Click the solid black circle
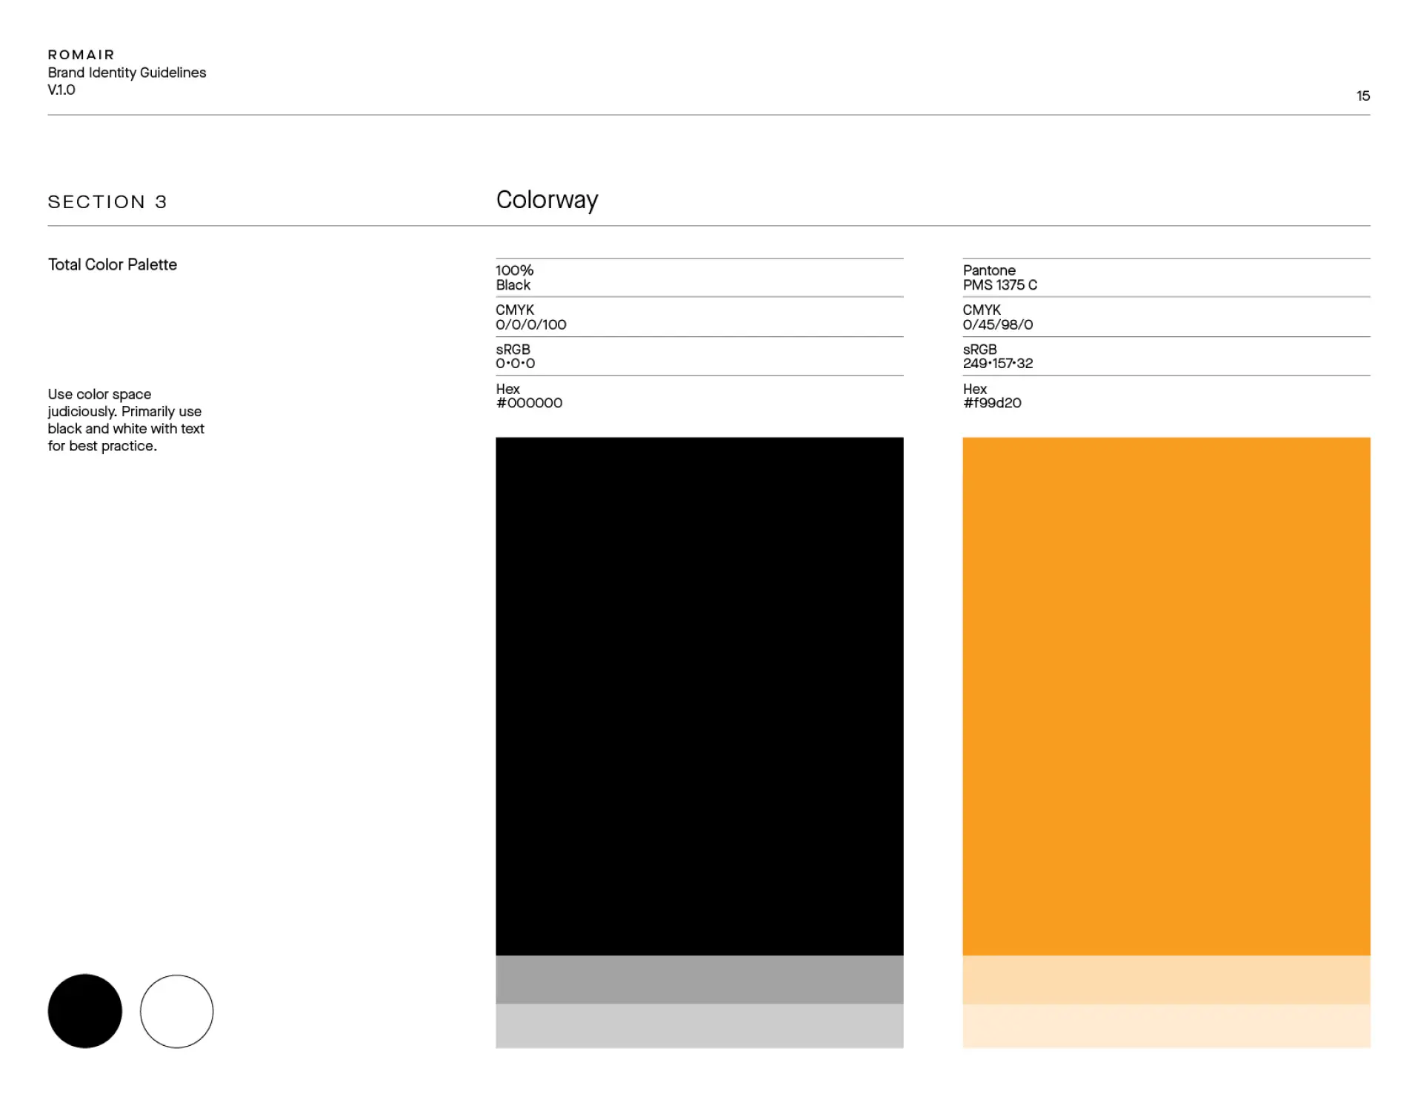The image size is (1418, 1097). click(84, 1010)
